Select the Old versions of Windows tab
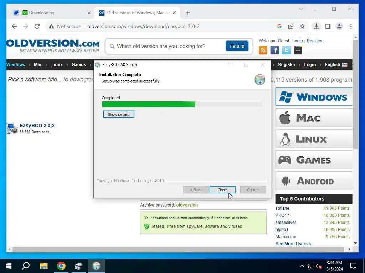 tap(137, 13)
